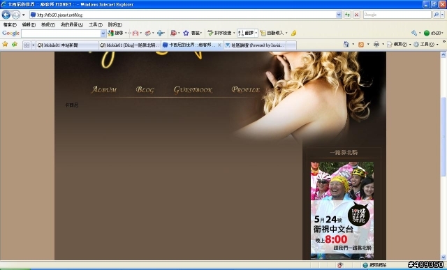Open the PROFILE navigation link

click(245, 90)
